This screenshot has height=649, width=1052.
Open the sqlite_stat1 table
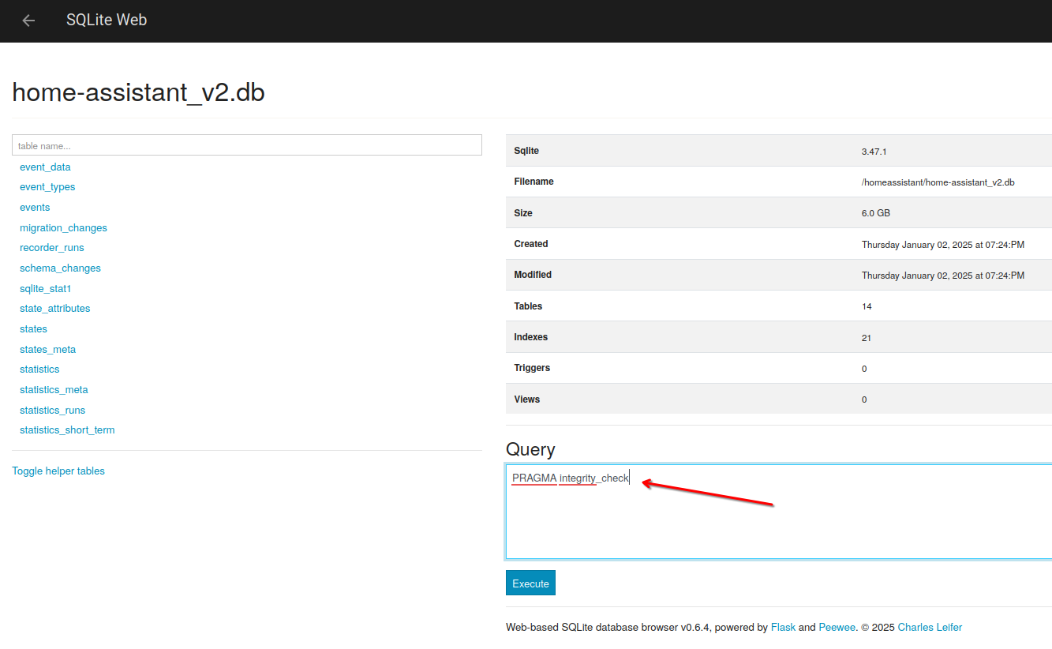point(45,289)
